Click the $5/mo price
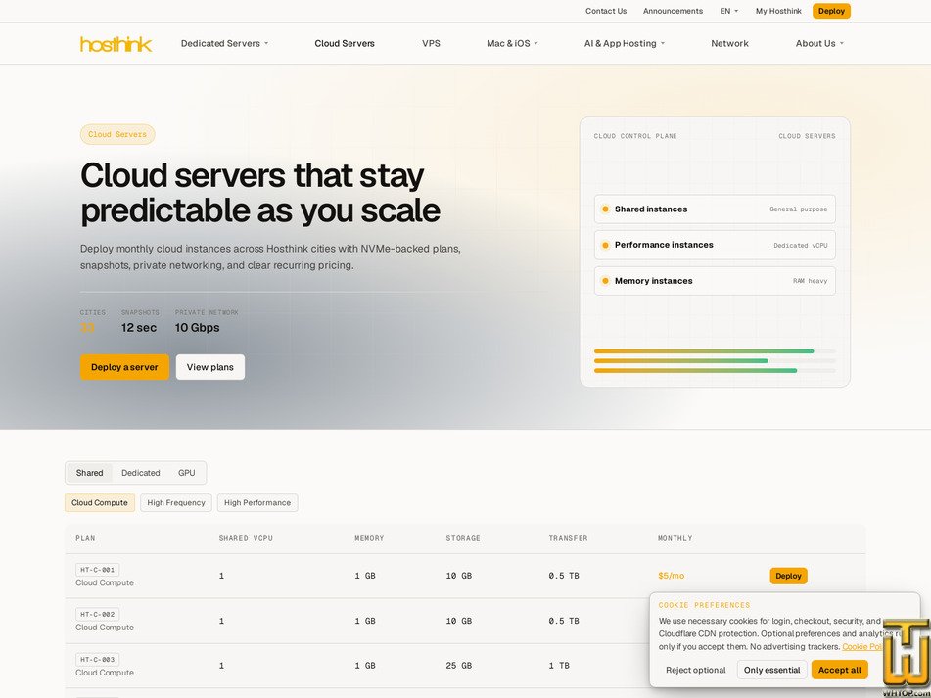 (671, 576)
